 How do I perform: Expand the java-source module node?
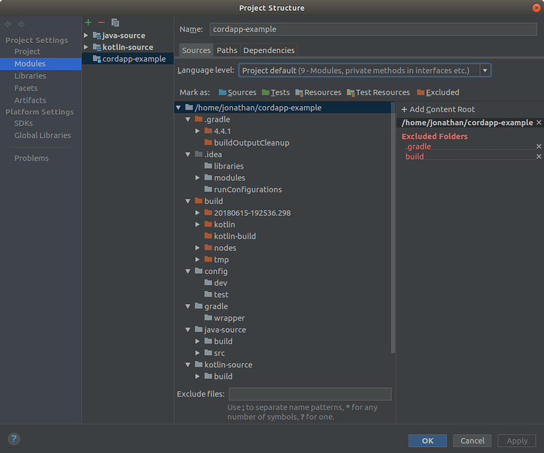(x=86, y=35)
